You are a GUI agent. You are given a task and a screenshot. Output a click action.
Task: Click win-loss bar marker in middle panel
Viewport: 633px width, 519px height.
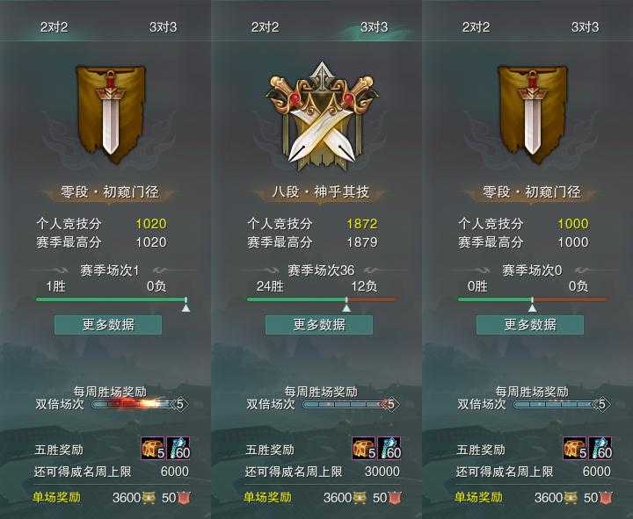(x=346, y=306)
